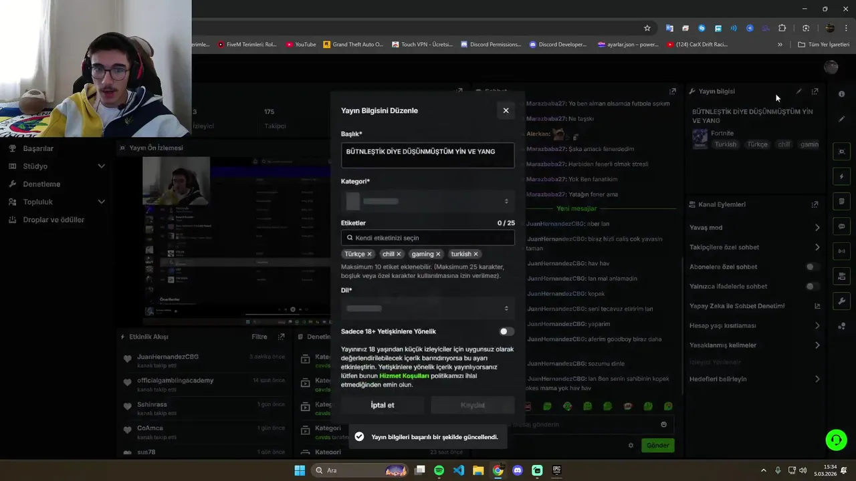Bookmark this page with star icon
The image size is (856, 481).
click(647, 28)
